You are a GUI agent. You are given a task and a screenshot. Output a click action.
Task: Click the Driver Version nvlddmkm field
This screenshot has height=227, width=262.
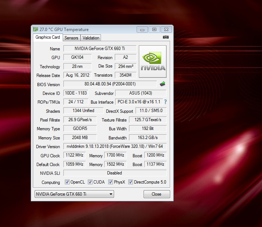pyautogui.click(x=115, y=146)
